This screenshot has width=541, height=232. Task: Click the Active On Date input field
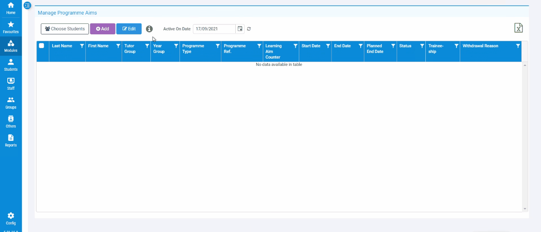point(214,29)
